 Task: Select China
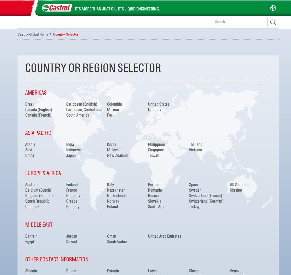[30, 156]
